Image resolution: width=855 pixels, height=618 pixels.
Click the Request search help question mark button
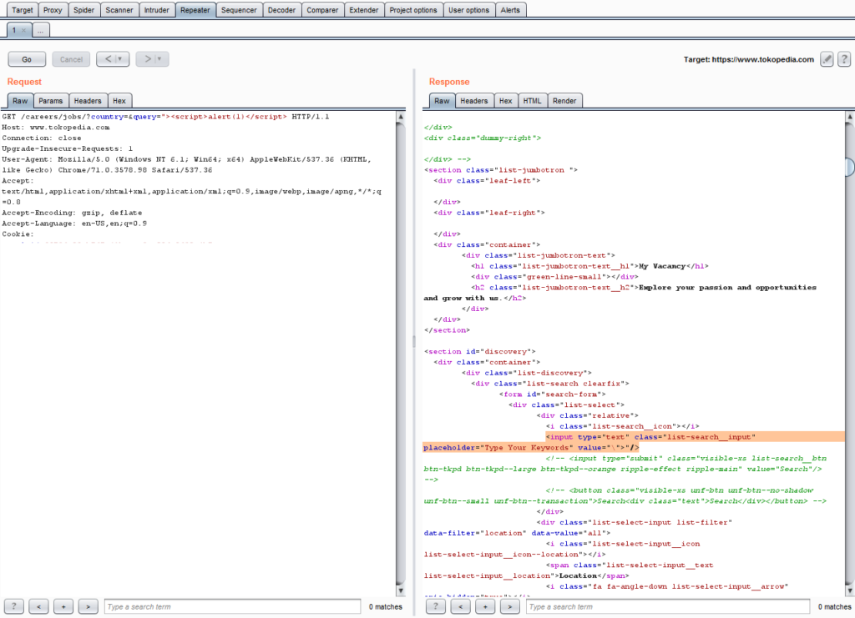(14, 606)
